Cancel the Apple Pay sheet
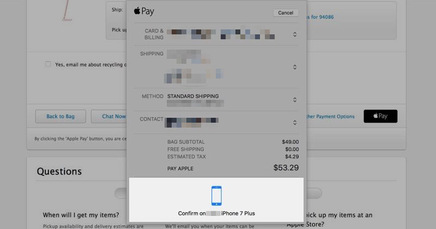Viewport: 436px width, 229px height. (286, 13)
